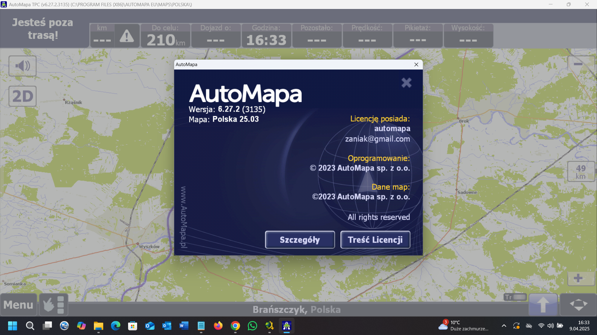Click the Pikietaż panel
Image resolution: width=597 pixels, height=335 pixels.
(418, 36)
